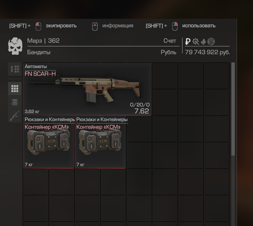
Task: Click the ruble currency icon
Action: 188,42
